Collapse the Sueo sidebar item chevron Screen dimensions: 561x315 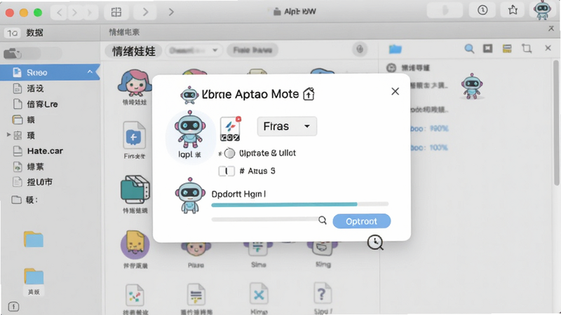(90, 72)
